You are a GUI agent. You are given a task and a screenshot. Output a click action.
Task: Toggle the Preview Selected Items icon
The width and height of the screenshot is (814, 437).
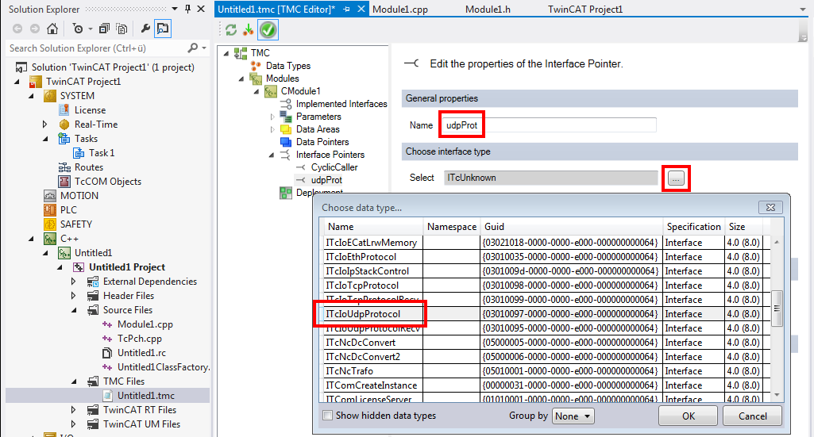163,29
